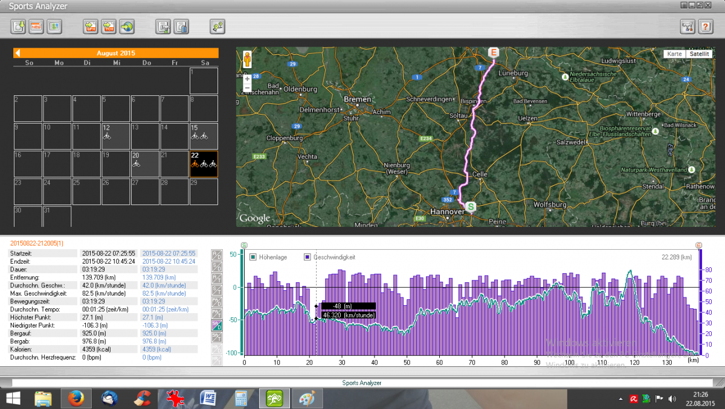Open Firefox from the taskbar
The image size is (725, 409).
(76, 398)
